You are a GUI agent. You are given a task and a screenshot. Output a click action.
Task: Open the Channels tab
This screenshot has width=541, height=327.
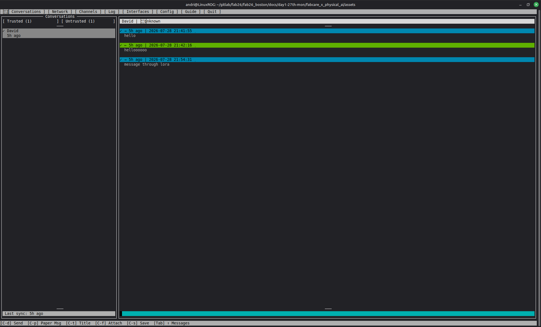(88, 12)
